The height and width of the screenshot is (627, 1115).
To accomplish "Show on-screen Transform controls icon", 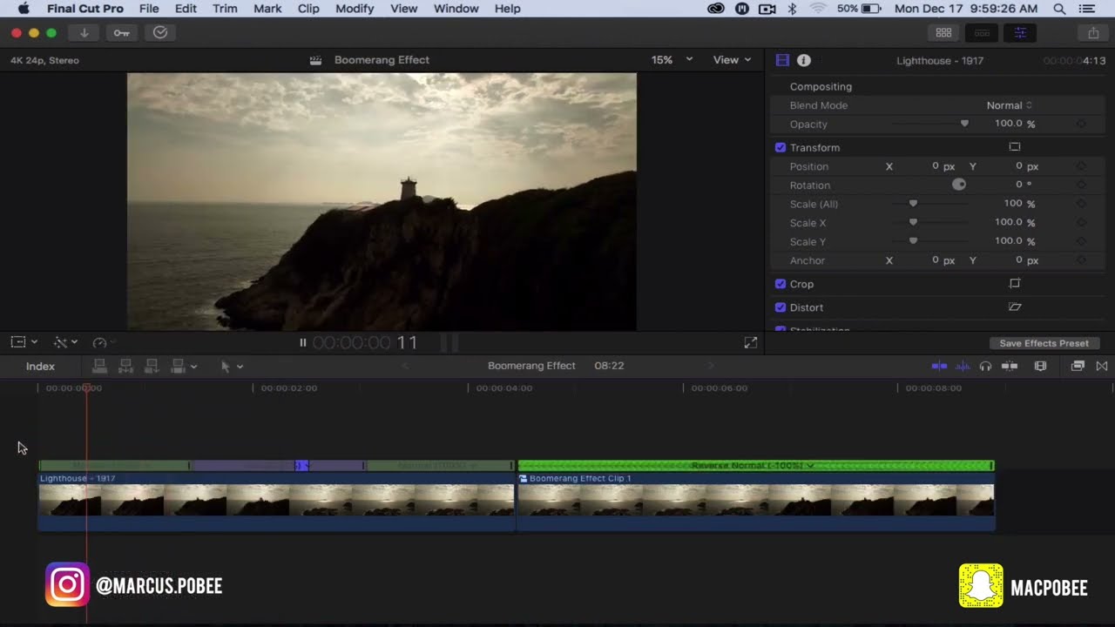I will (1015, 147).
